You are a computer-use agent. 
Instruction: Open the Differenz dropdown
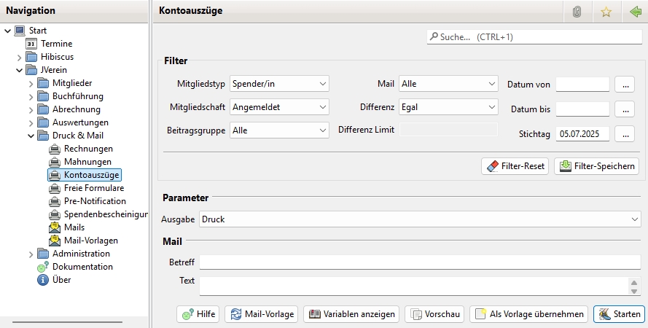pos(448,107)
